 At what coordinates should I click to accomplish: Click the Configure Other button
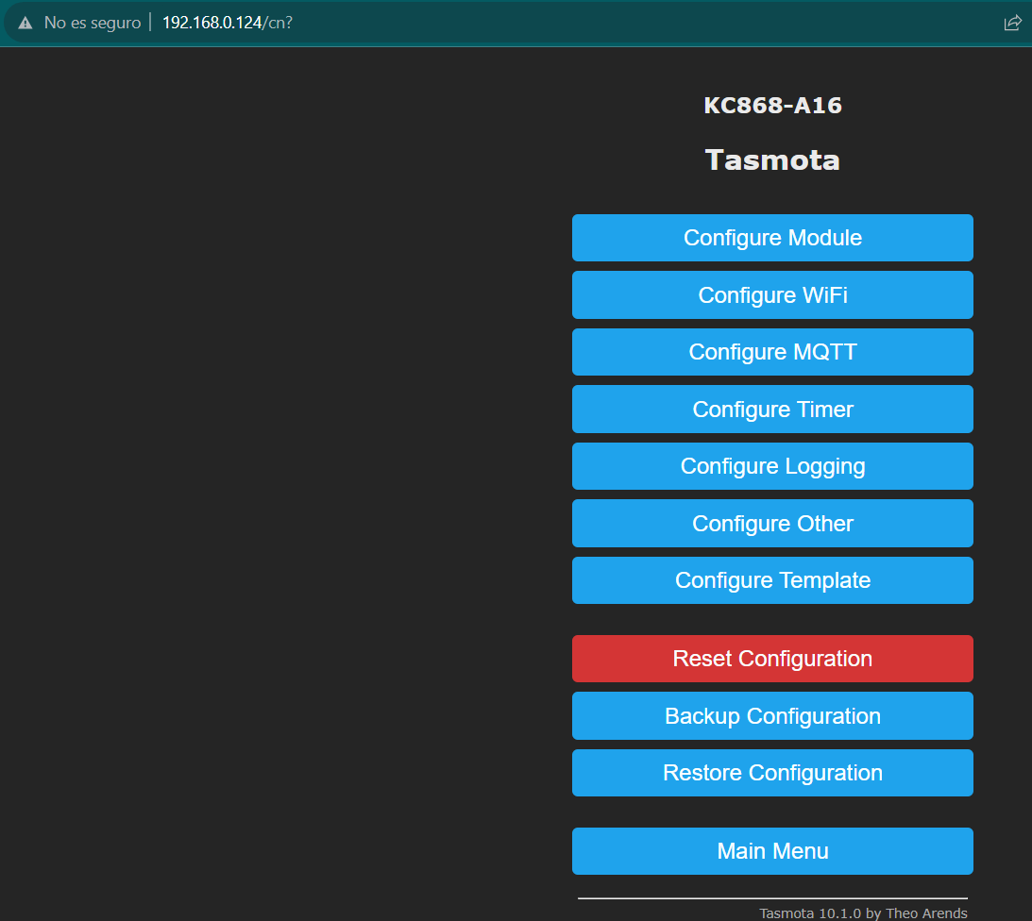[772, 524]
